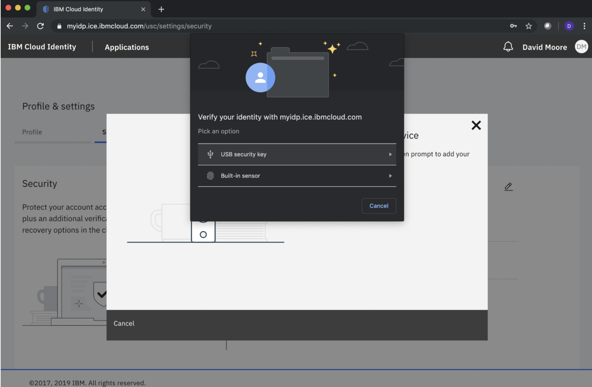592x387 pixels.
Task: Switch to the Profile tab
Action: coord(32,132)
